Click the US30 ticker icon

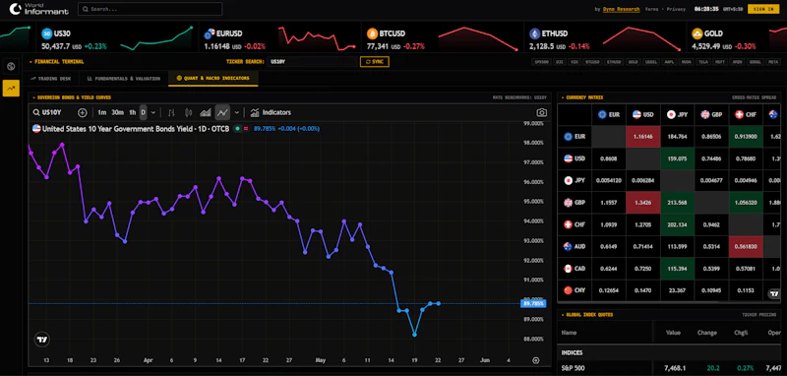click(46, 33)
